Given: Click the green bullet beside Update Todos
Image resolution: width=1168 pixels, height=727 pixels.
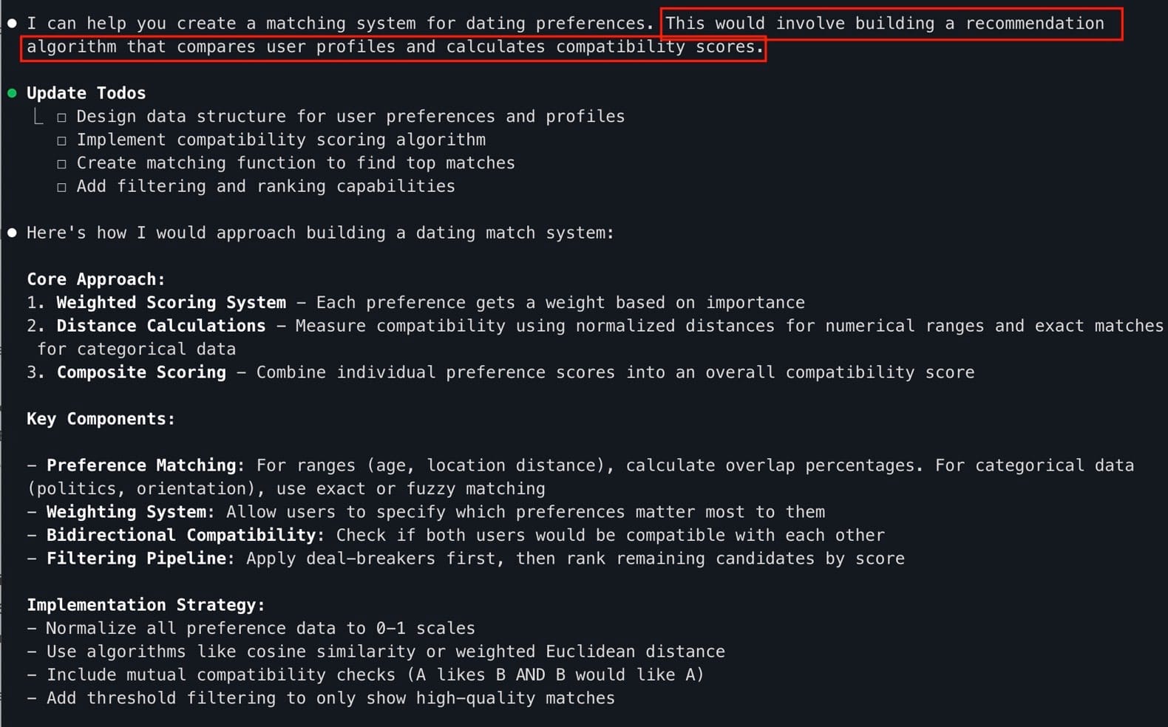Looking at the screenshot, I should pyautogui.click(x=12, y=93).
